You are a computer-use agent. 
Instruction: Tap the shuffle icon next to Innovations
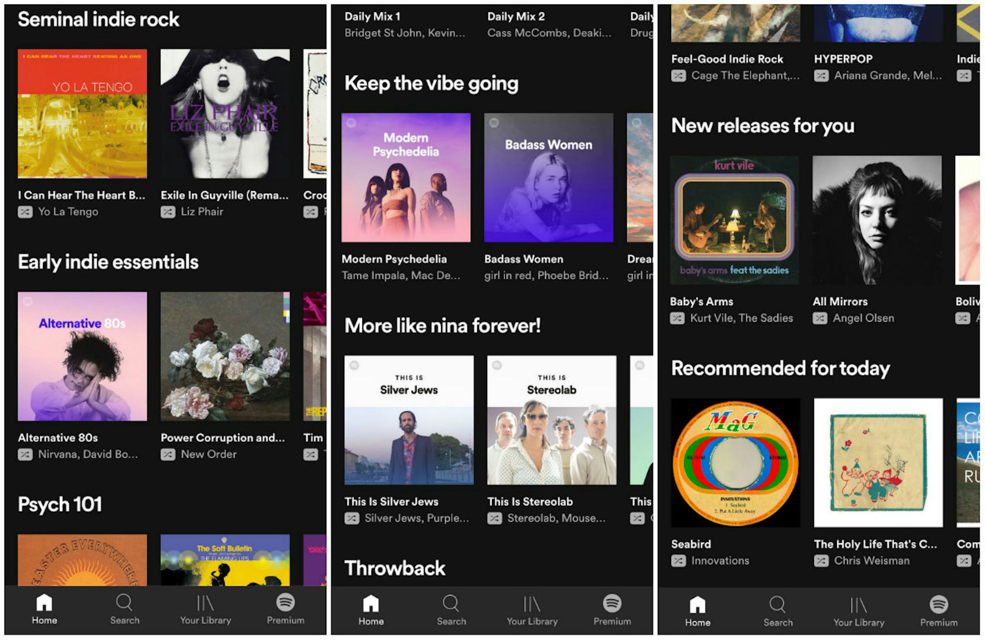(x=679, y=561)
